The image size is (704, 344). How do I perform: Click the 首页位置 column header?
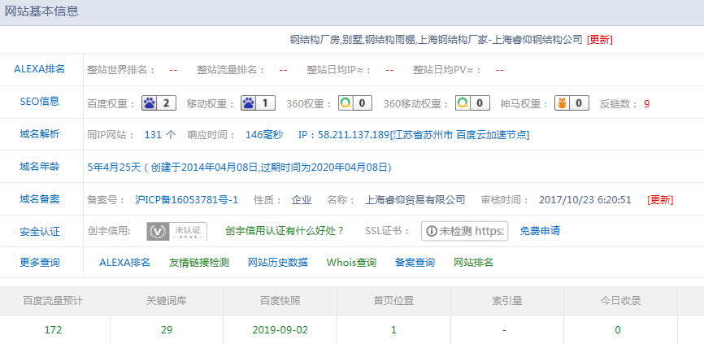393,301
